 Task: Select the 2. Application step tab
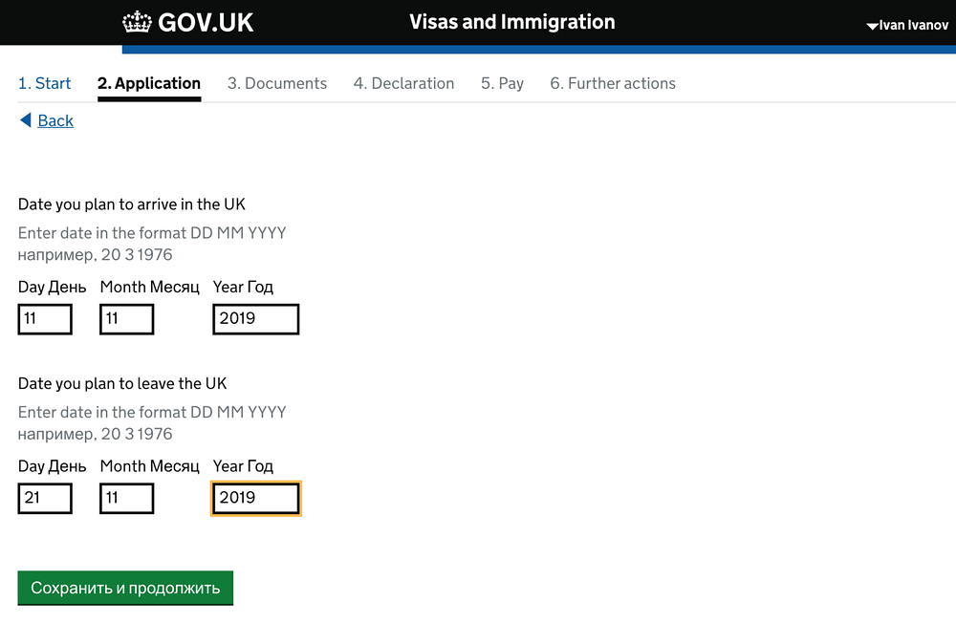pyautogui.click(x=149, y=83)
